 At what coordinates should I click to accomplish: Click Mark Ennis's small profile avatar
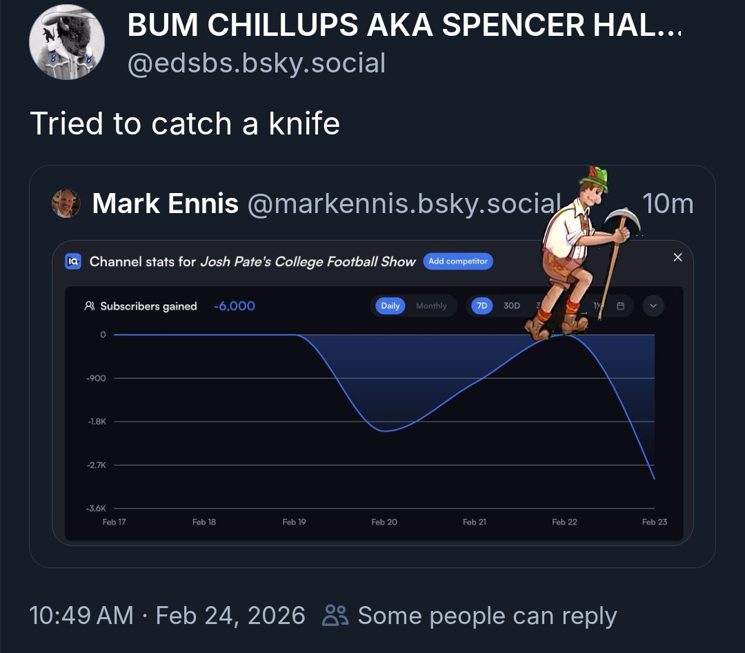[x=66, y=203]
